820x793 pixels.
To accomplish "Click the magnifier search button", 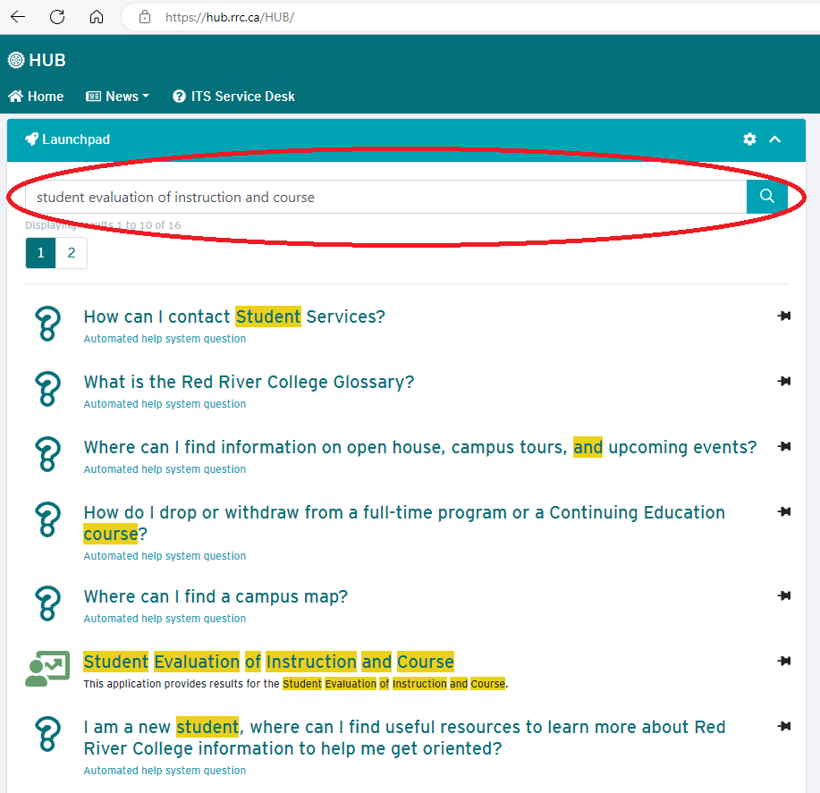I will pos(766,197).
